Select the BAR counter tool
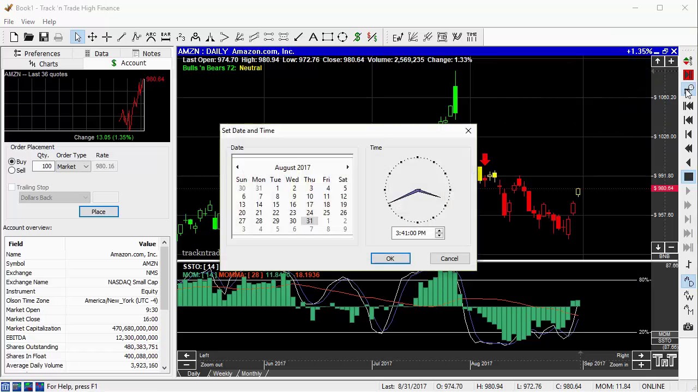Screen dimensions: 698x392 (166, 37)
